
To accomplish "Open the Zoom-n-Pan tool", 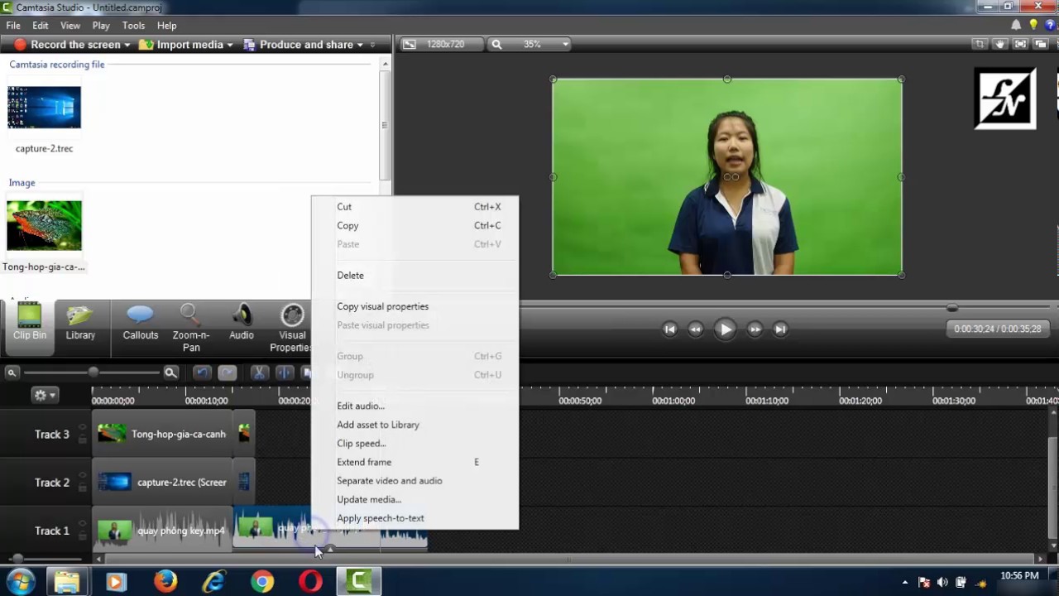I will [191, 327].
